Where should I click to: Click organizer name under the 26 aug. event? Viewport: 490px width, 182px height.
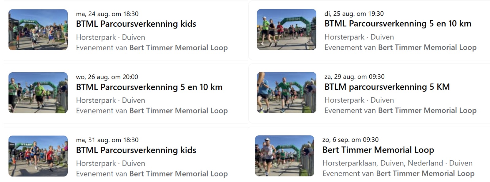[179, 111]
